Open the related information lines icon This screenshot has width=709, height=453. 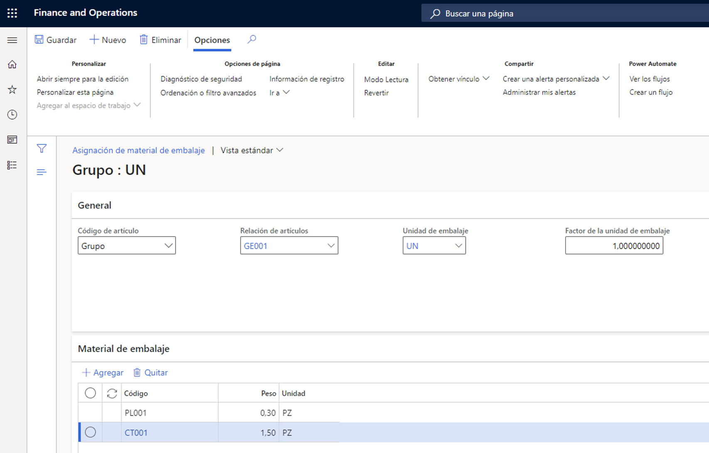[42, 172]
